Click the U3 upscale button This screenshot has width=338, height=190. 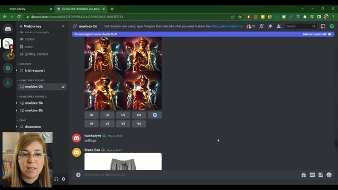(123, 115)
